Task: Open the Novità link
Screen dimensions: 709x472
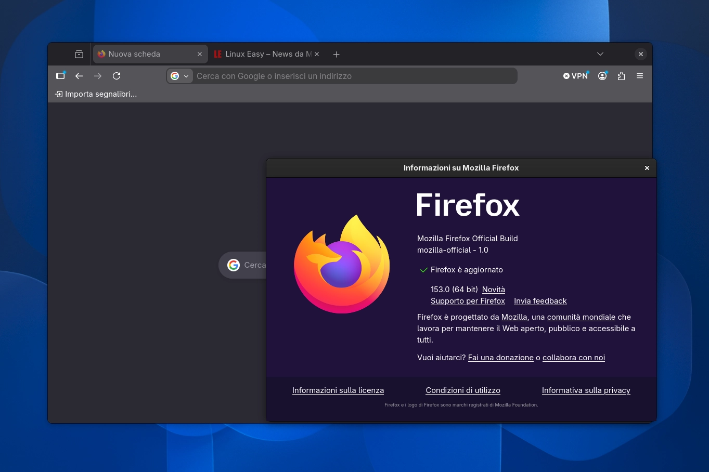Action: coord(494,290)
